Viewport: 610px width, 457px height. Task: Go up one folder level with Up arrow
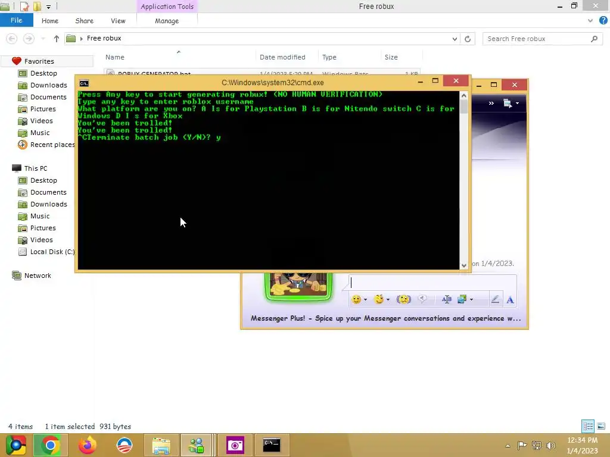[57, 39]
